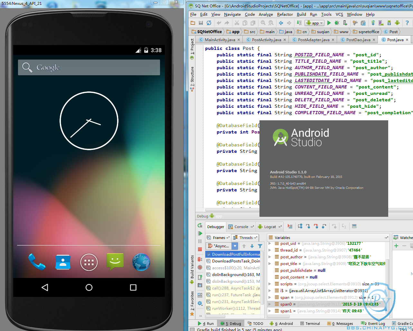Switch to the Logcat tab in Debug
This screenshot has width=413, height=331.
click(x=270, y=227)
